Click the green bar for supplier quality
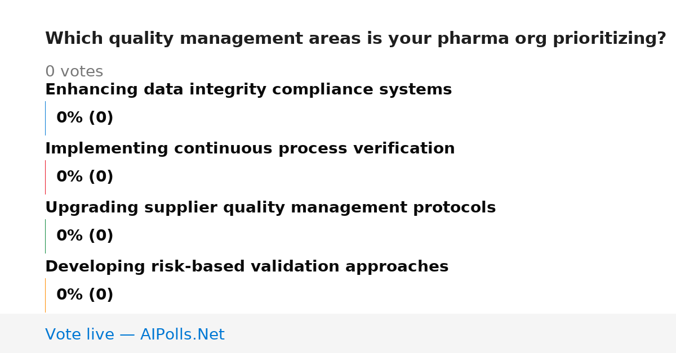Screen dimensions: 676x353 coord(45,236)
